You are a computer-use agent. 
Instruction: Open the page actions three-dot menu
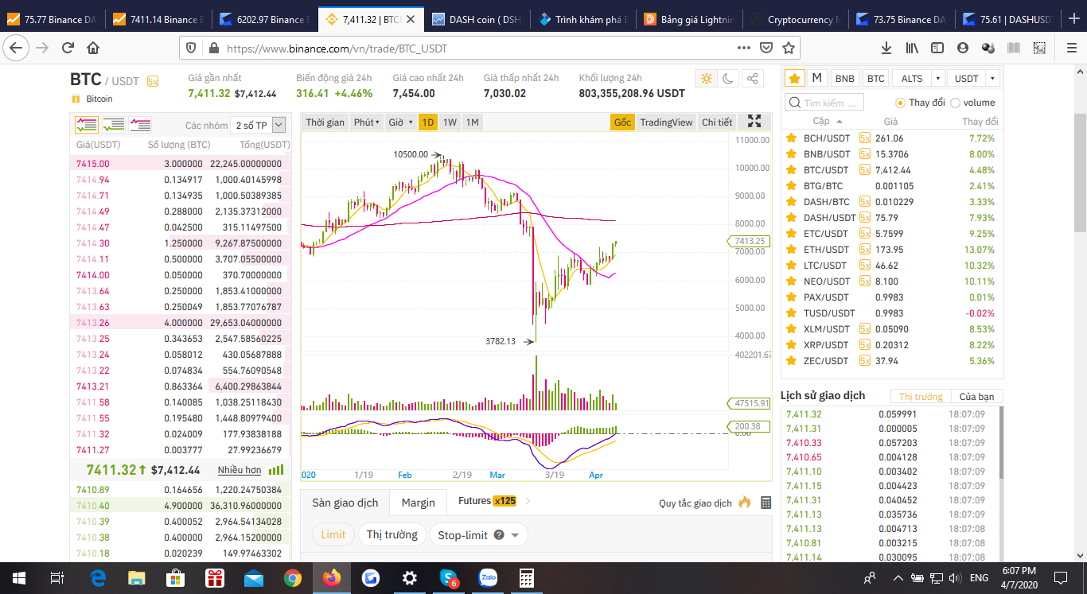coord(743,48)
